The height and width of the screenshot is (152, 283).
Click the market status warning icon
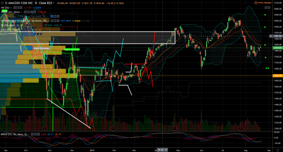256,3
